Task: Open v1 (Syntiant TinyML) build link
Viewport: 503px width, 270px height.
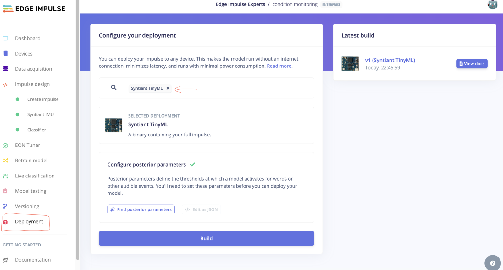Action: pos(390,60)
